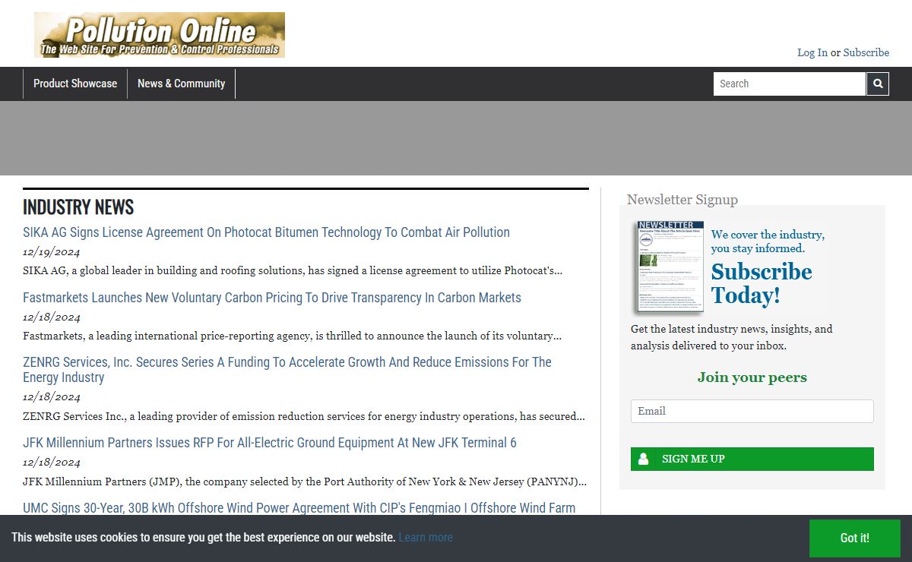Click the Fastmarkets article summary text
The image size is (912, 562).
[x=293, y=336]
